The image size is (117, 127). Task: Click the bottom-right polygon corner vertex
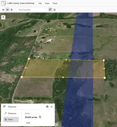tap(105, 78)
